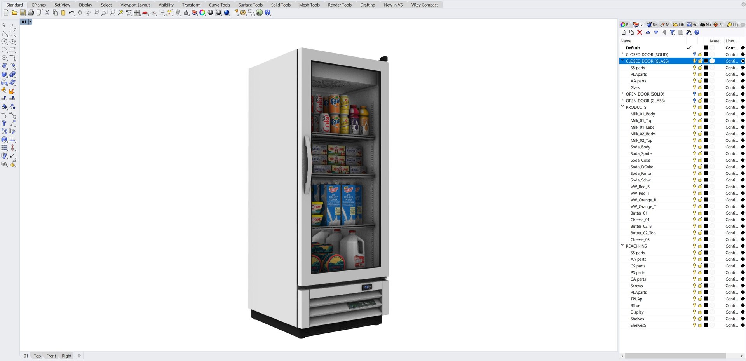Click the New Layer icon in layers panel
Image resolution: width=746 pixels, height=361 pixels.
[623, 33]
